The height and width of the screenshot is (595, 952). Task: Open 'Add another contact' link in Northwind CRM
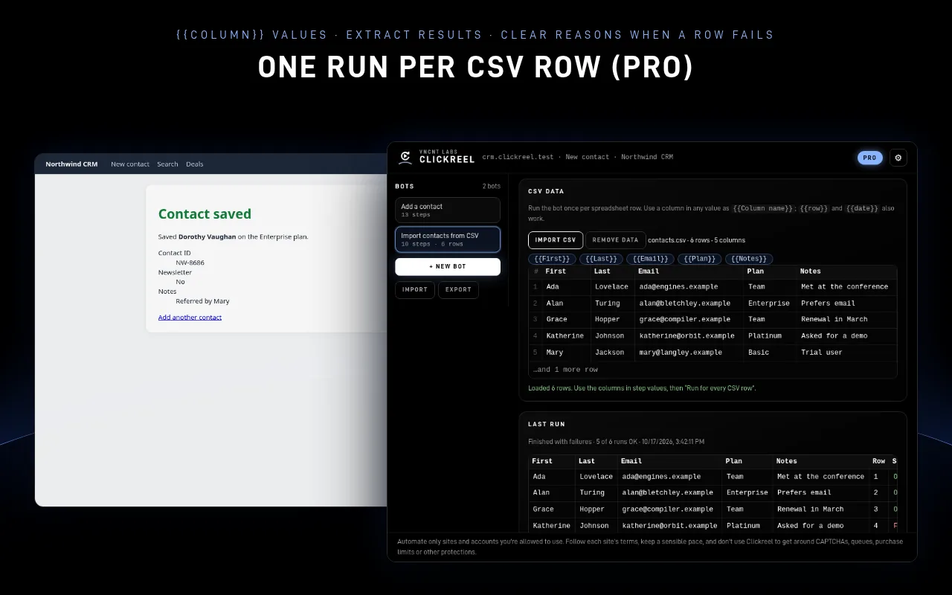pos(190,318)
